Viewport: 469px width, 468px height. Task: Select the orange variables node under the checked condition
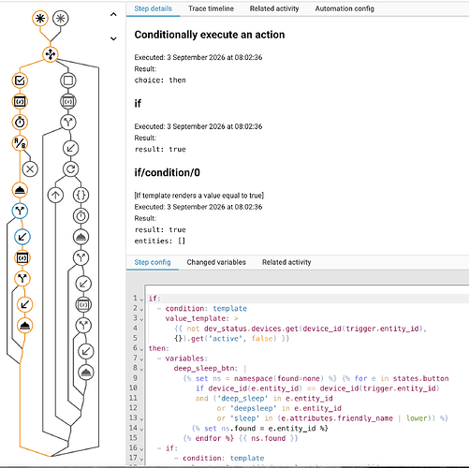[x=20, y=101]
